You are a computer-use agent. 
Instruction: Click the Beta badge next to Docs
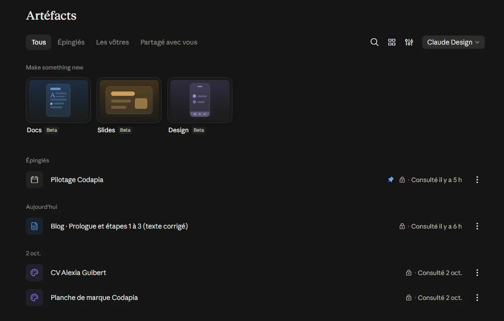tap(52, 130)
